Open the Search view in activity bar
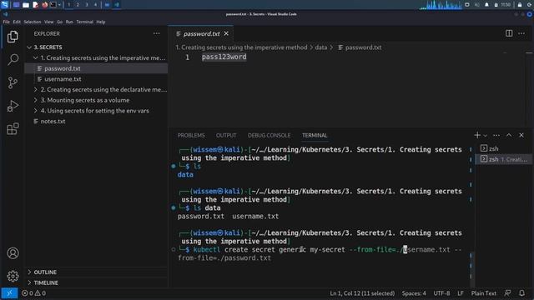This screenshot has width=534, height=300. coord(13,59)
